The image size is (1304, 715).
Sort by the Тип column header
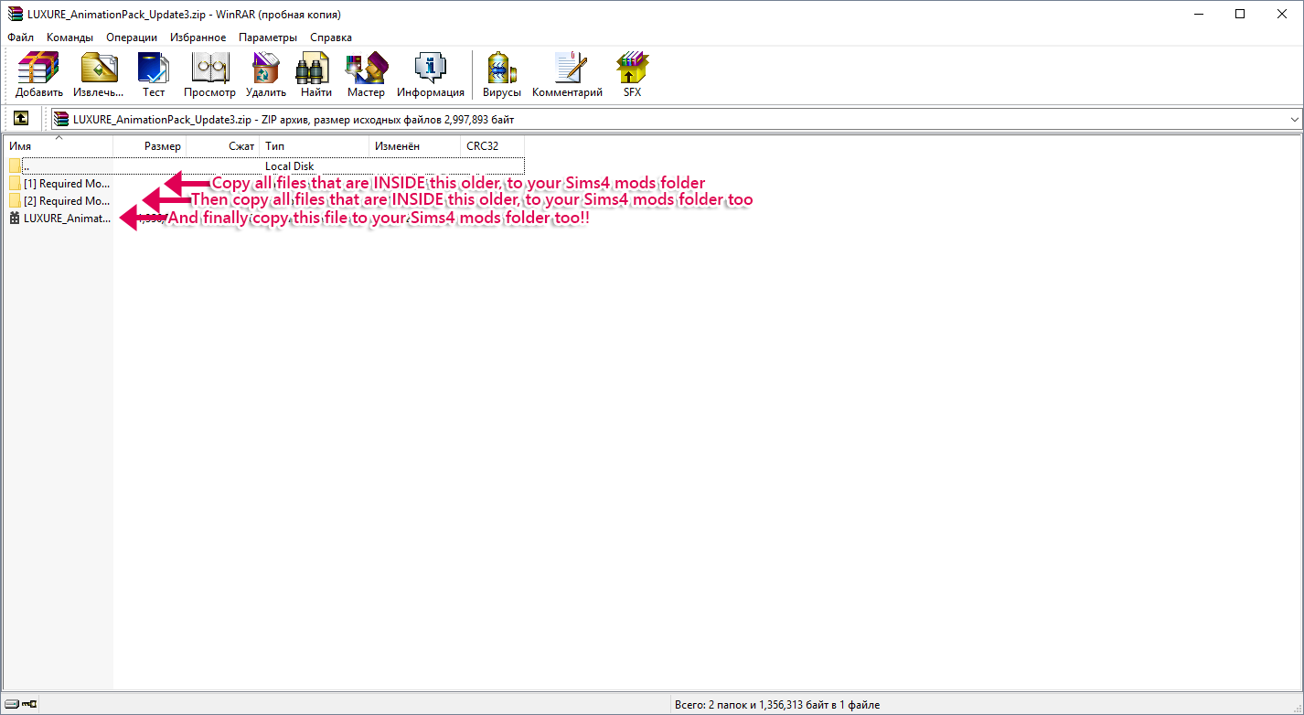(315, 146)
